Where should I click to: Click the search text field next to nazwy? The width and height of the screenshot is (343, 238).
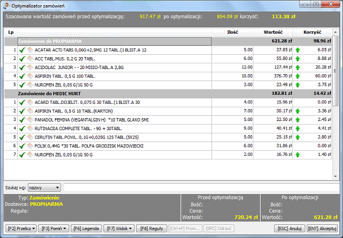(200, 187)
